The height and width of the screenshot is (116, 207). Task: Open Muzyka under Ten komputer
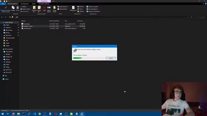8,54
